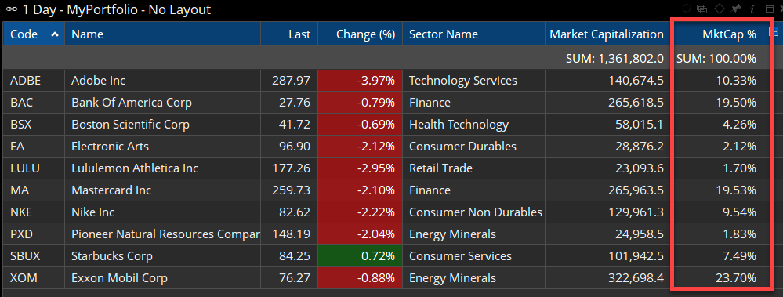Select the Exxon Mobil Corp row
Image resolution: width=783 pixels, height=297 pixels.
click(386, 278)
